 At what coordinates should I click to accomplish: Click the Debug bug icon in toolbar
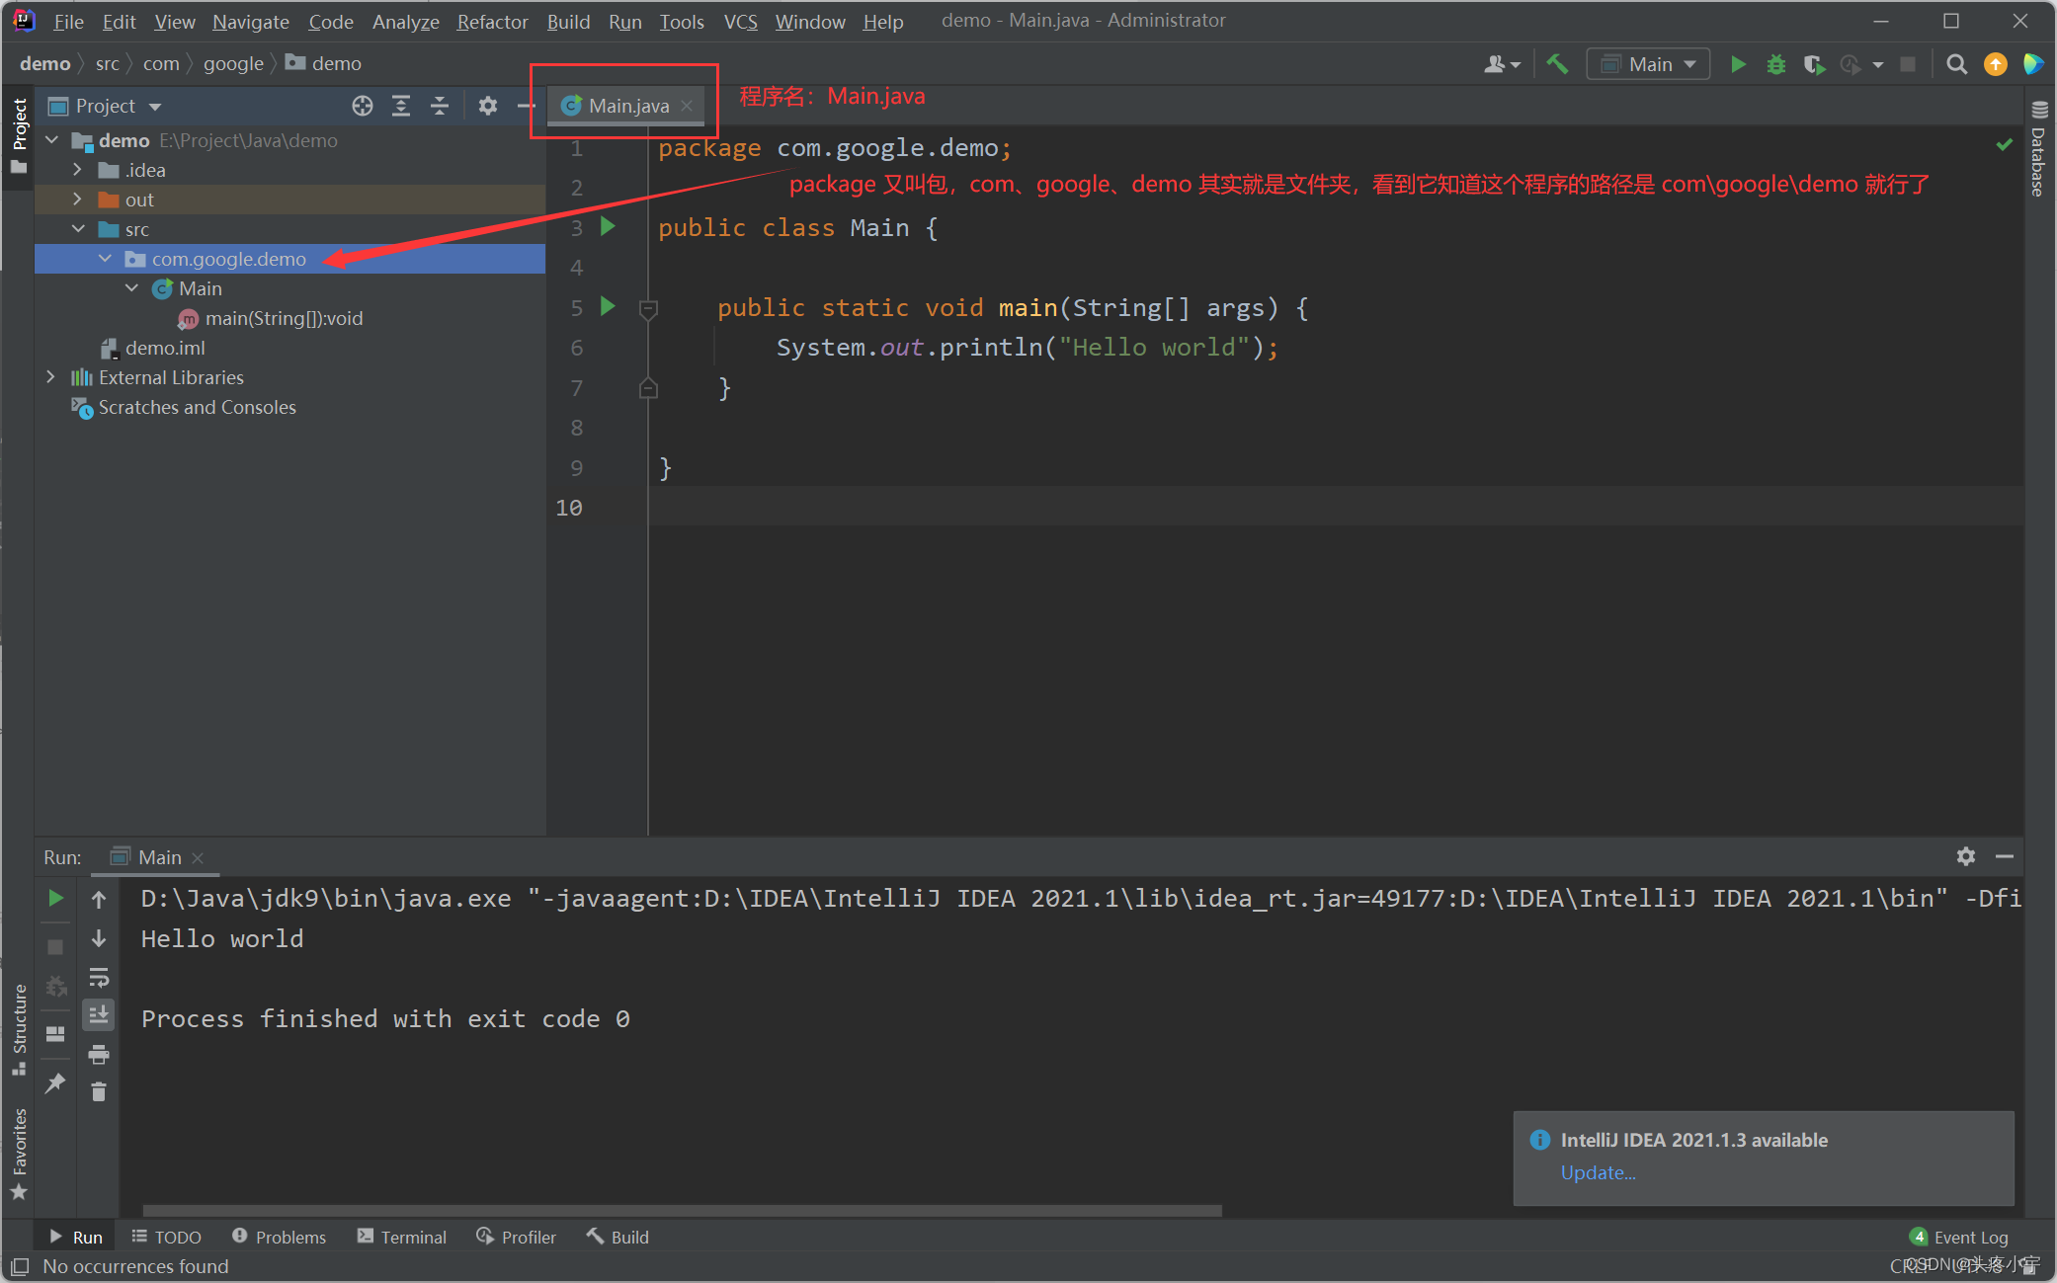coord(1775,64)
